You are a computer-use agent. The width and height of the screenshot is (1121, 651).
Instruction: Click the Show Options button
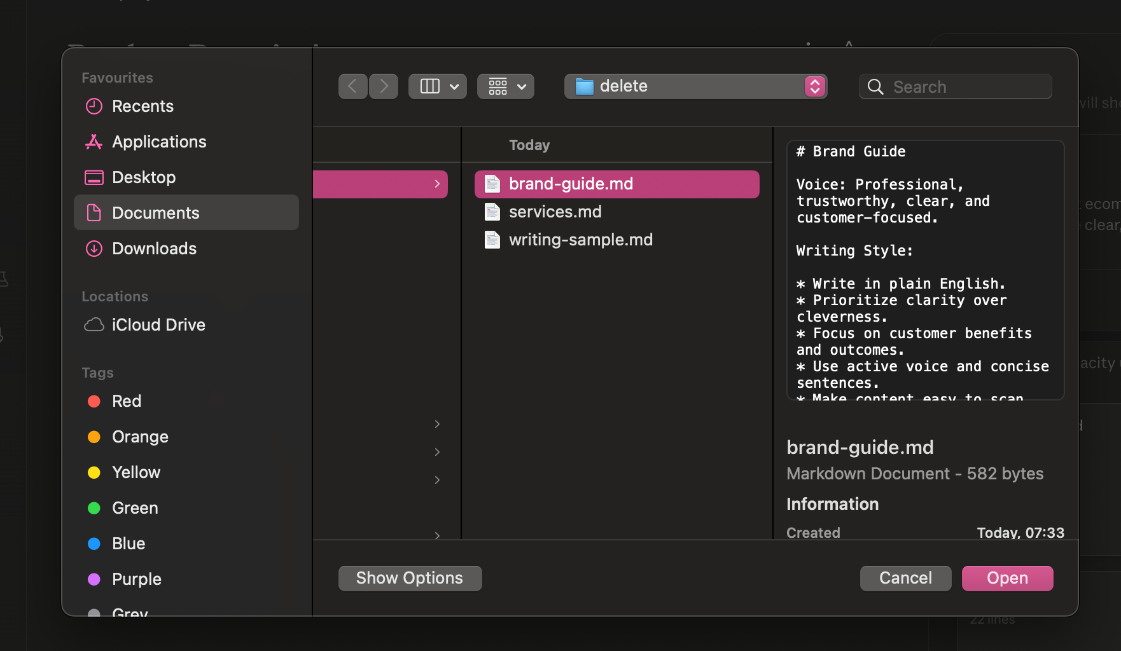[410, 578]
